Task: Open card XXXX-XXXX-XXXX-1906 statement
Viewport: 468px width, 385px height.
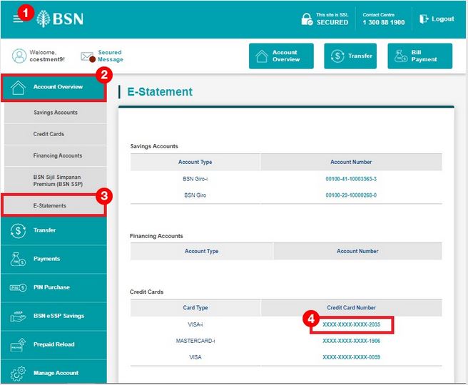Action: [x=351, y=341]
